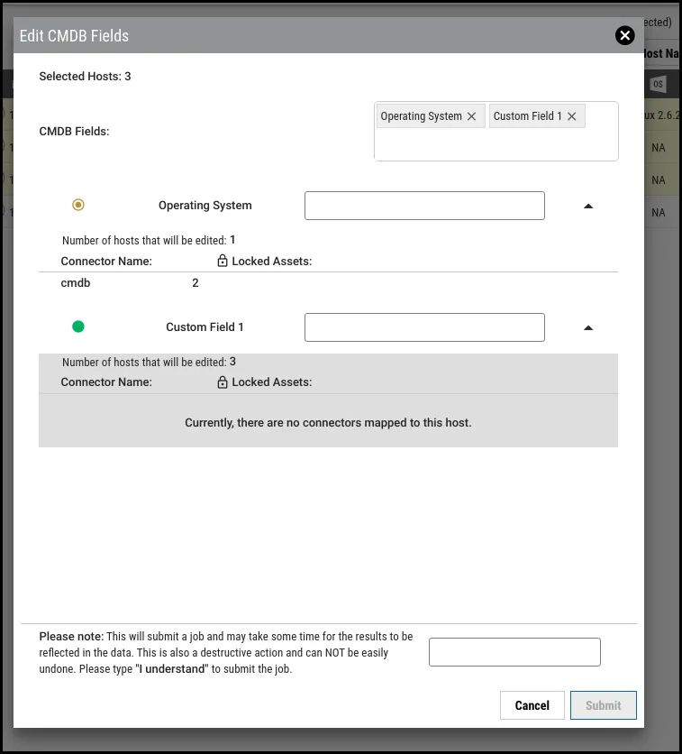
Task: Click the Cancel button
Action: 532,705
